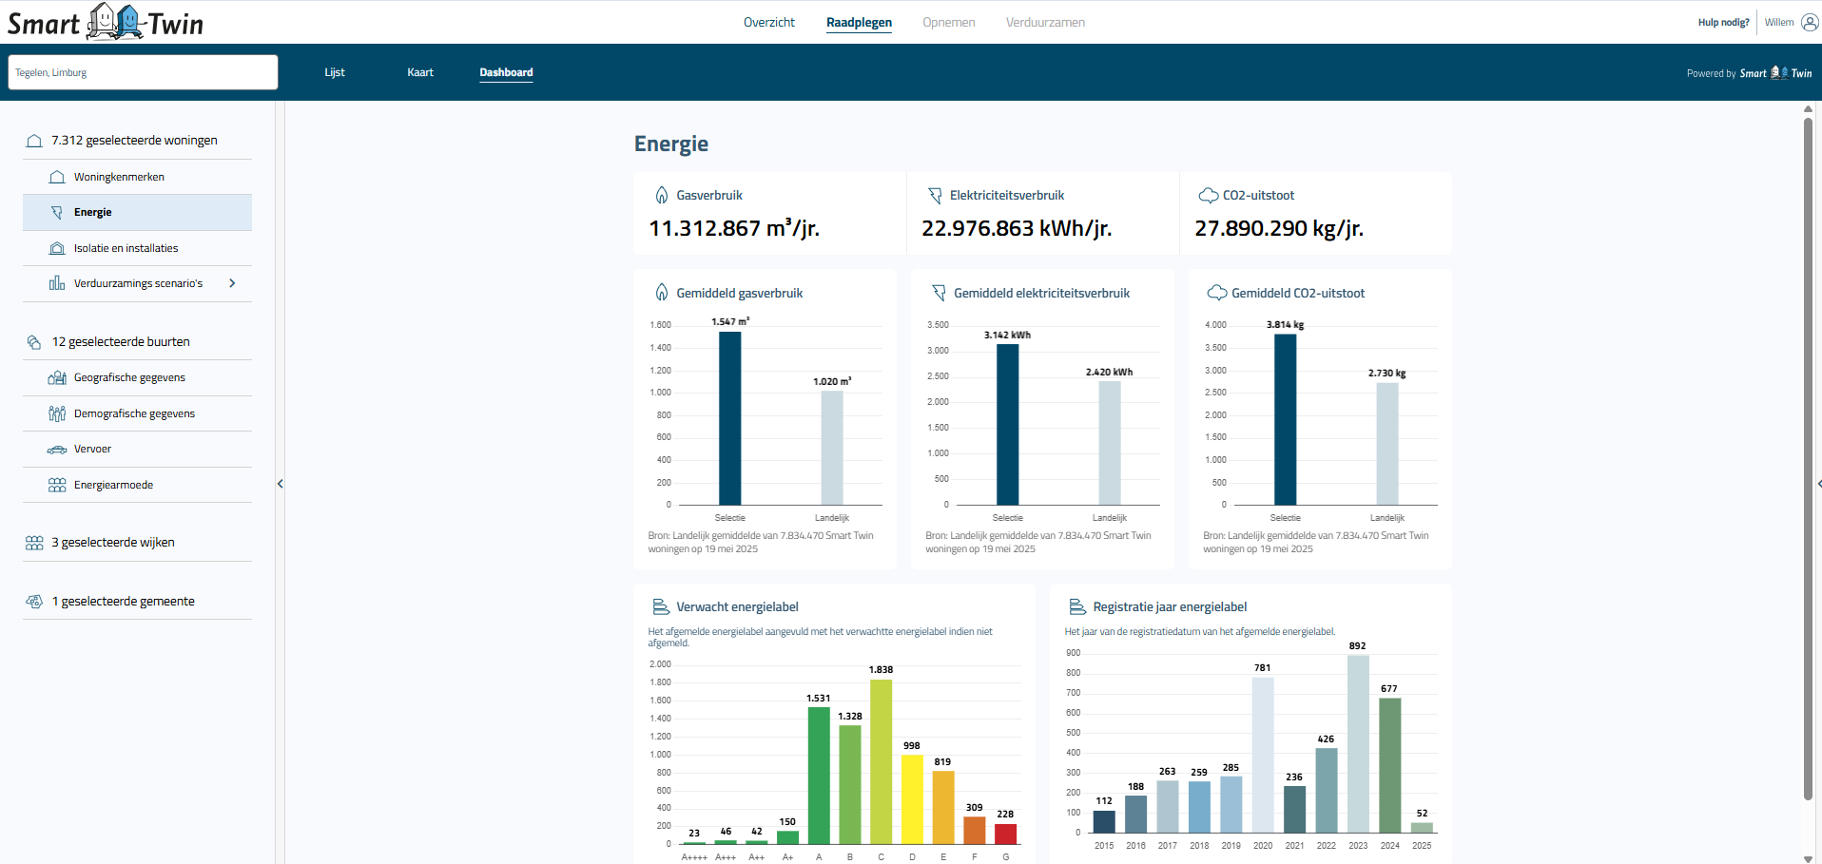The image size is (1822, 864).
Task: Open the 3 geselecteerde wijken section
Action: (114, 542)
